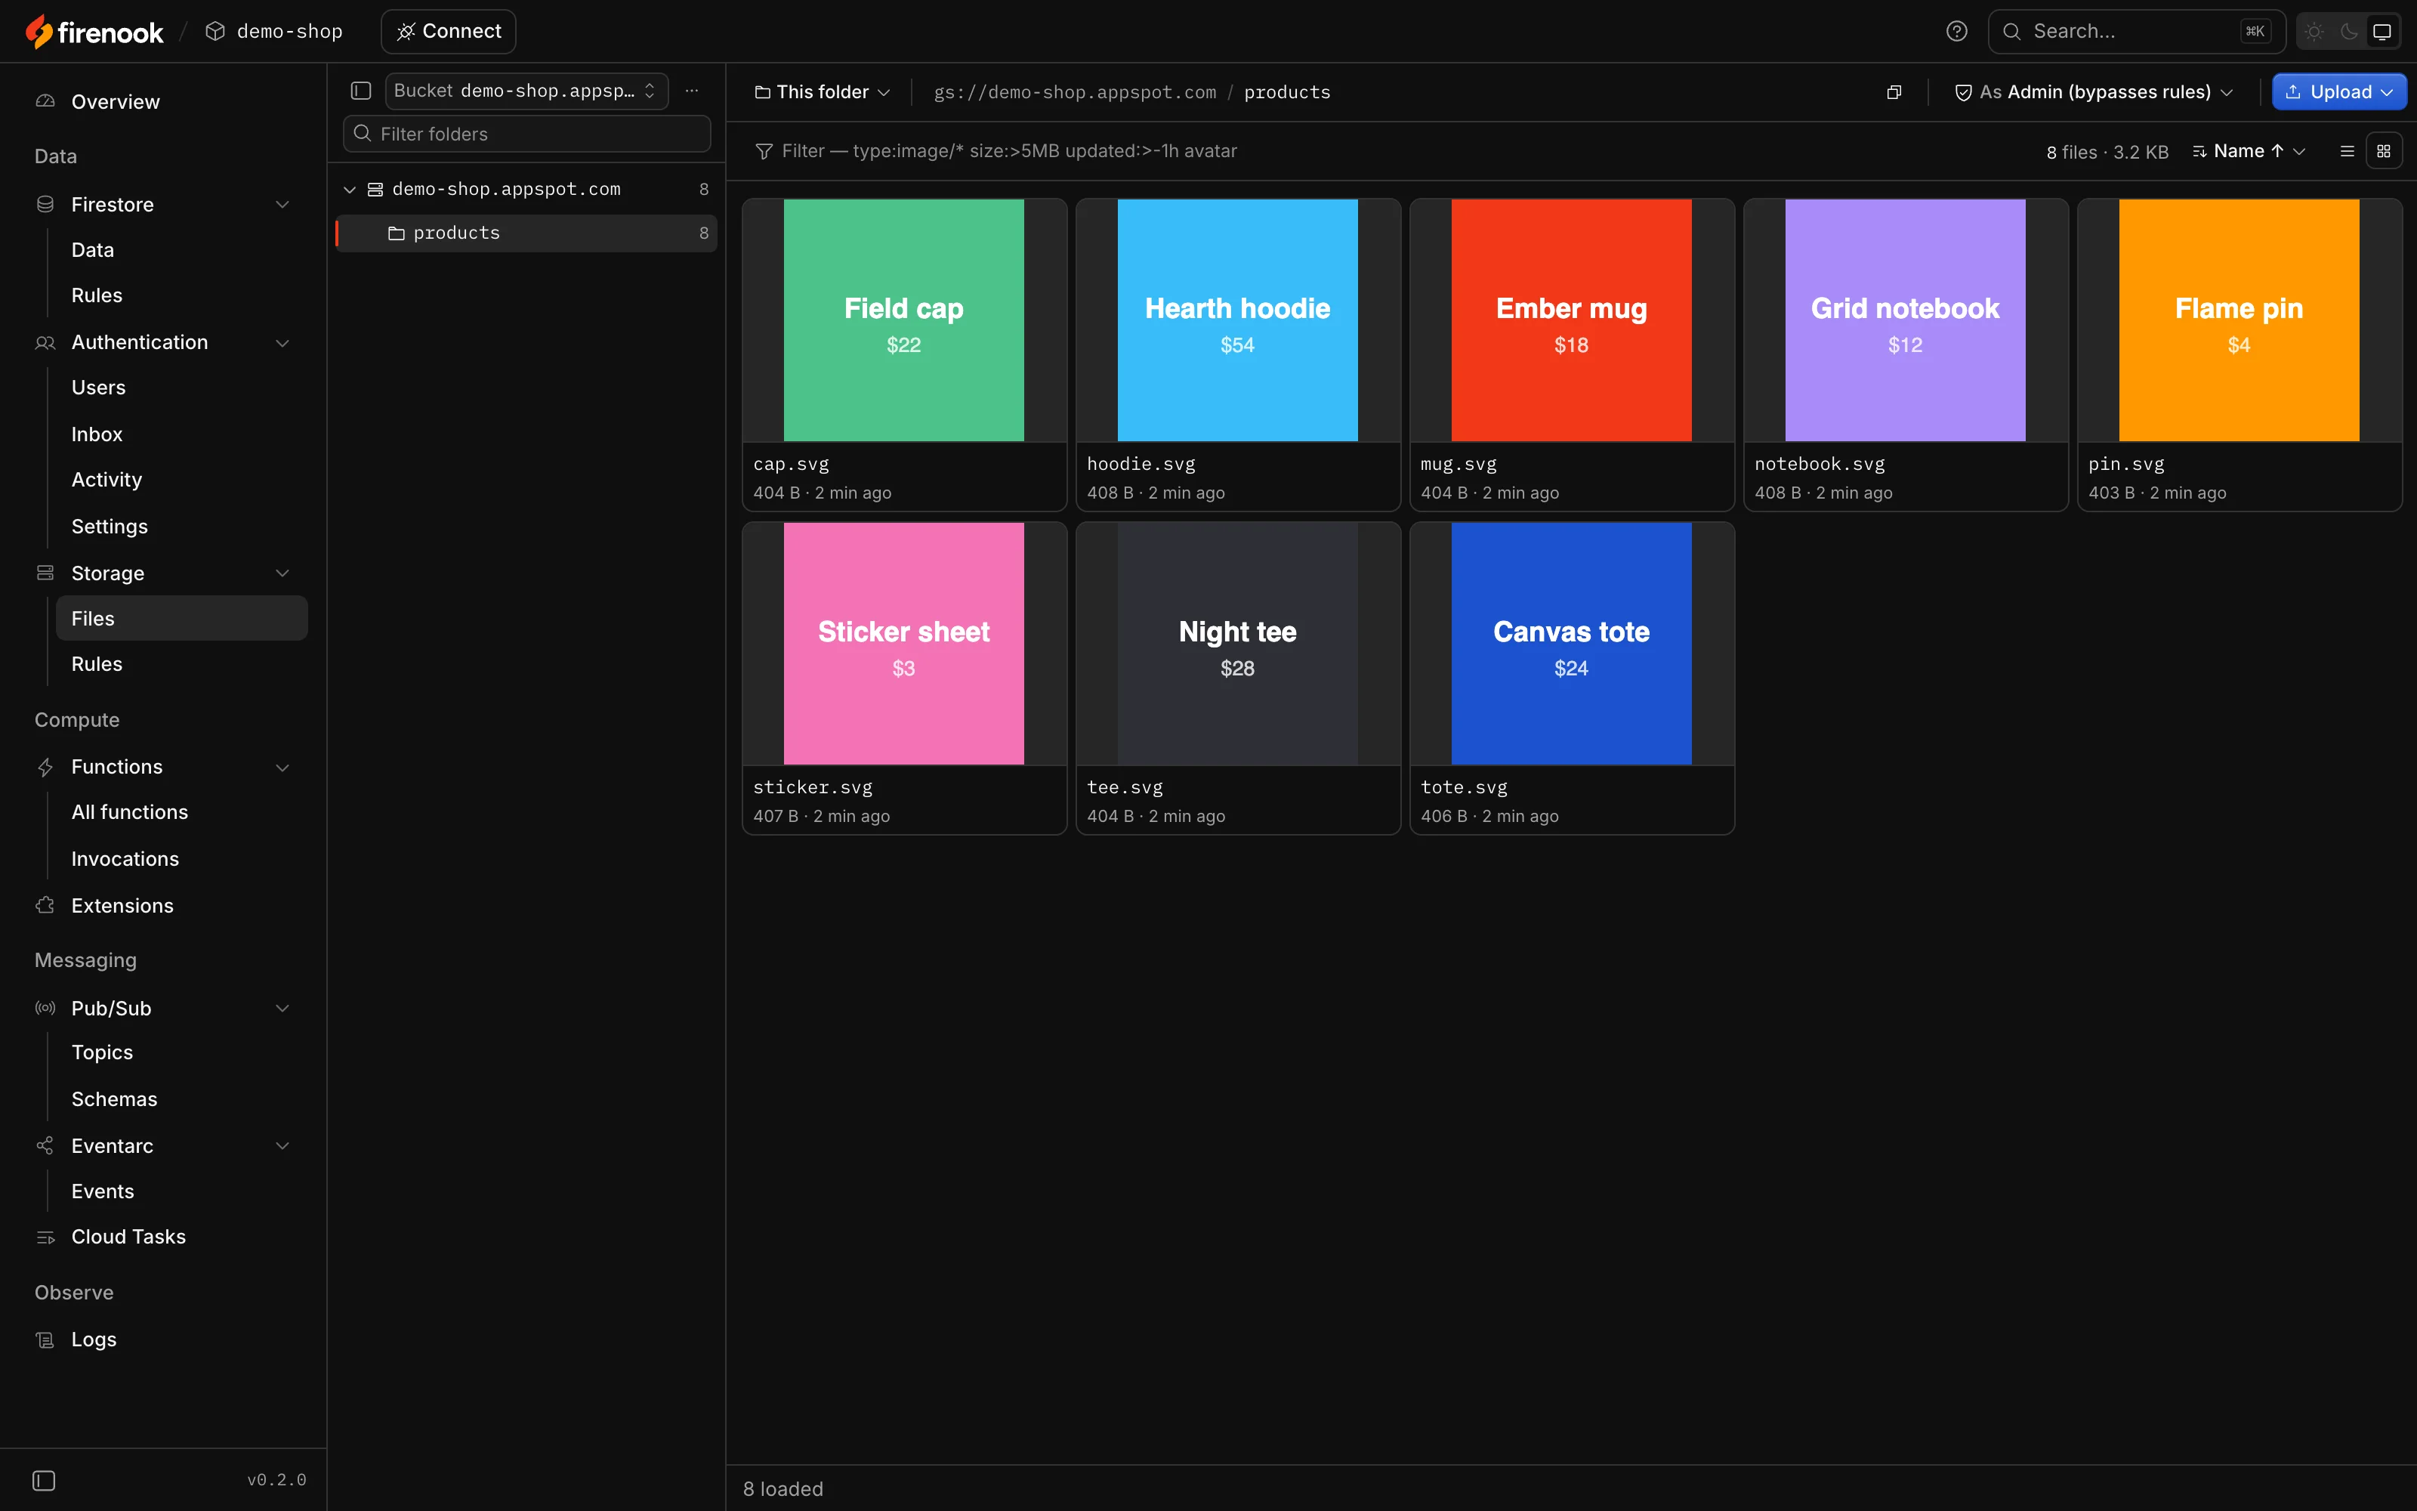This screenshot has width=2417, height=1511.
Task: Click the Functions lightning icon
Action: click(45, 767)
